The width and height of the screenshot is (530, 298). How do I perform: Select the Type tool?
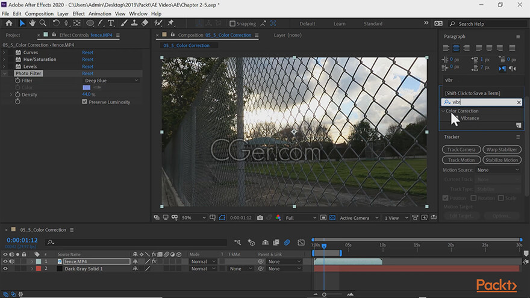click(111, 23)
